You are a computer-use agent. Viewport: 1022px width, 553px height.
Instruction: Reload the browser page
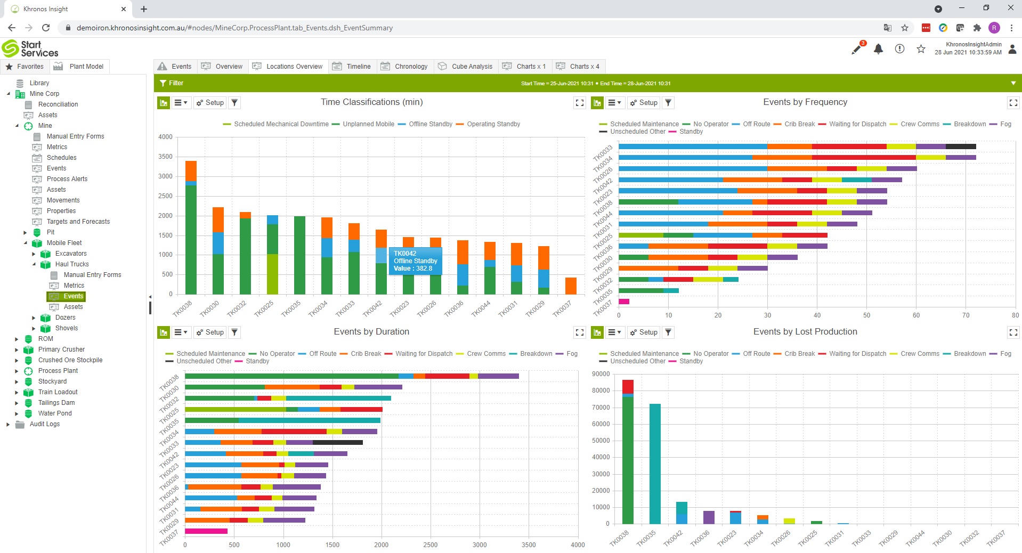(46, 28)
